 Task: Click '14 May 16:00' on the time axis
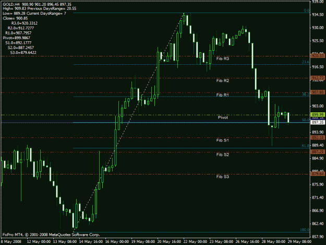(91, 242)
